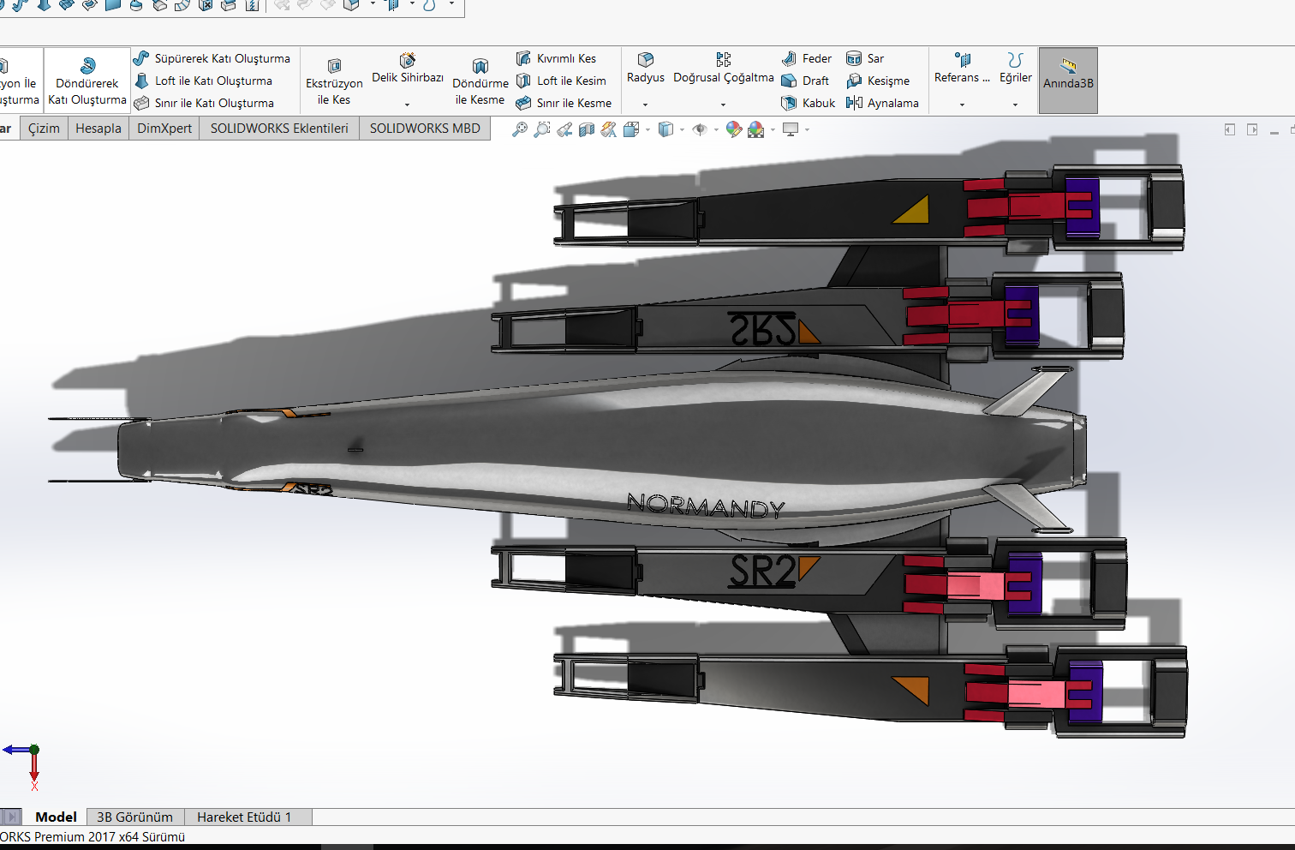The height and width of the screenshot is (850, 1295).
Task: Choose Kesişme intersect tool
Action: [878, 81]
